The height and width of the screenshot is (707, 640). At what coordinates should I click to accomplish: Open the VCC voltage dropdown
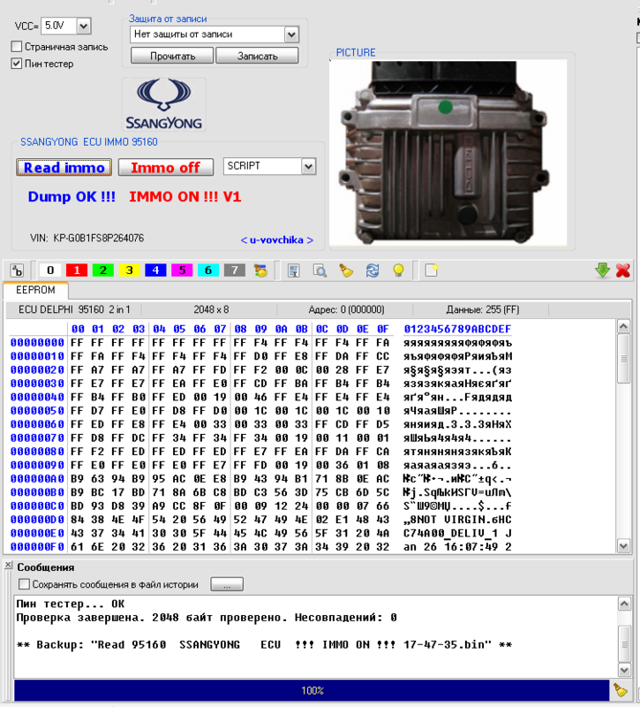pos(83,27)
